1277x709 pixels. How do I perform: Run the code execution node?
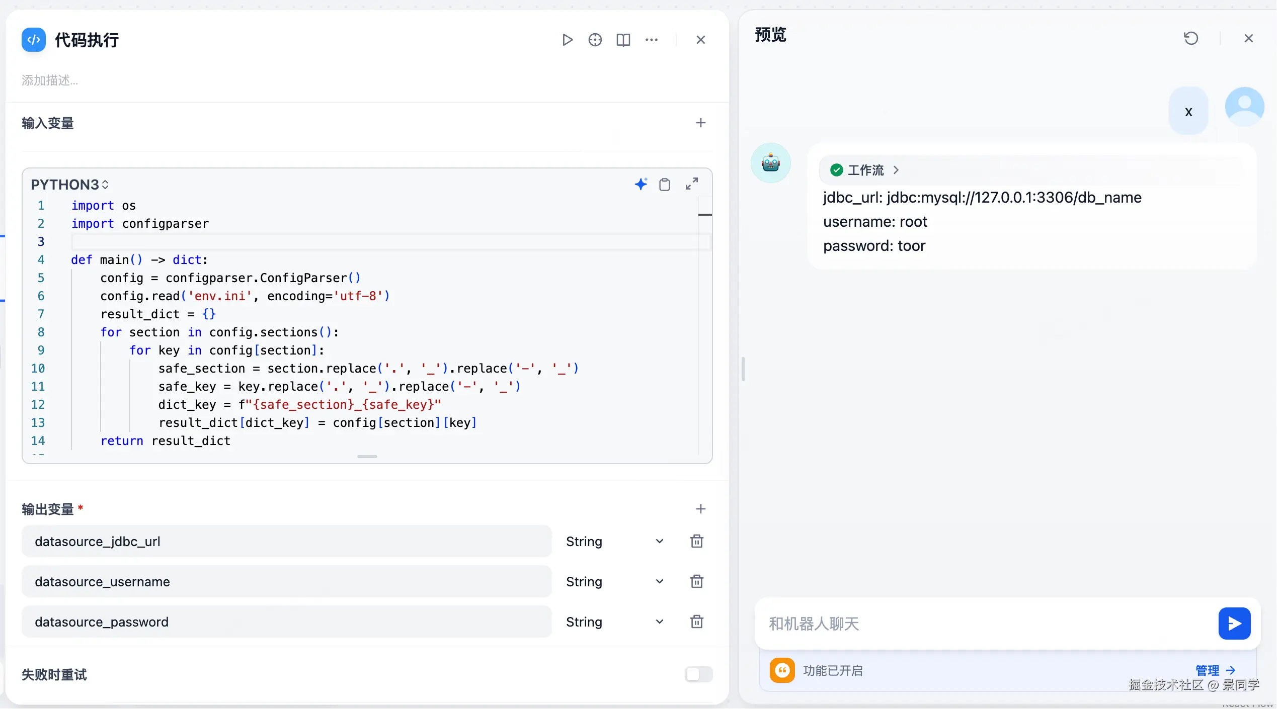pyautogui.click(x=567, y=40)
